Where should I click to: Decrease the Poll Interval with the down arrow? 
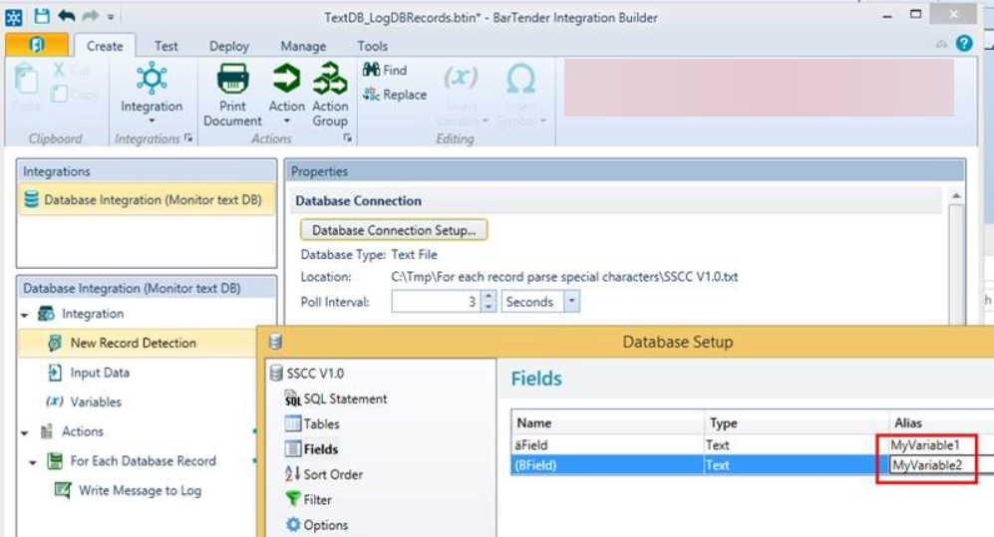click(x=489, y=307)
